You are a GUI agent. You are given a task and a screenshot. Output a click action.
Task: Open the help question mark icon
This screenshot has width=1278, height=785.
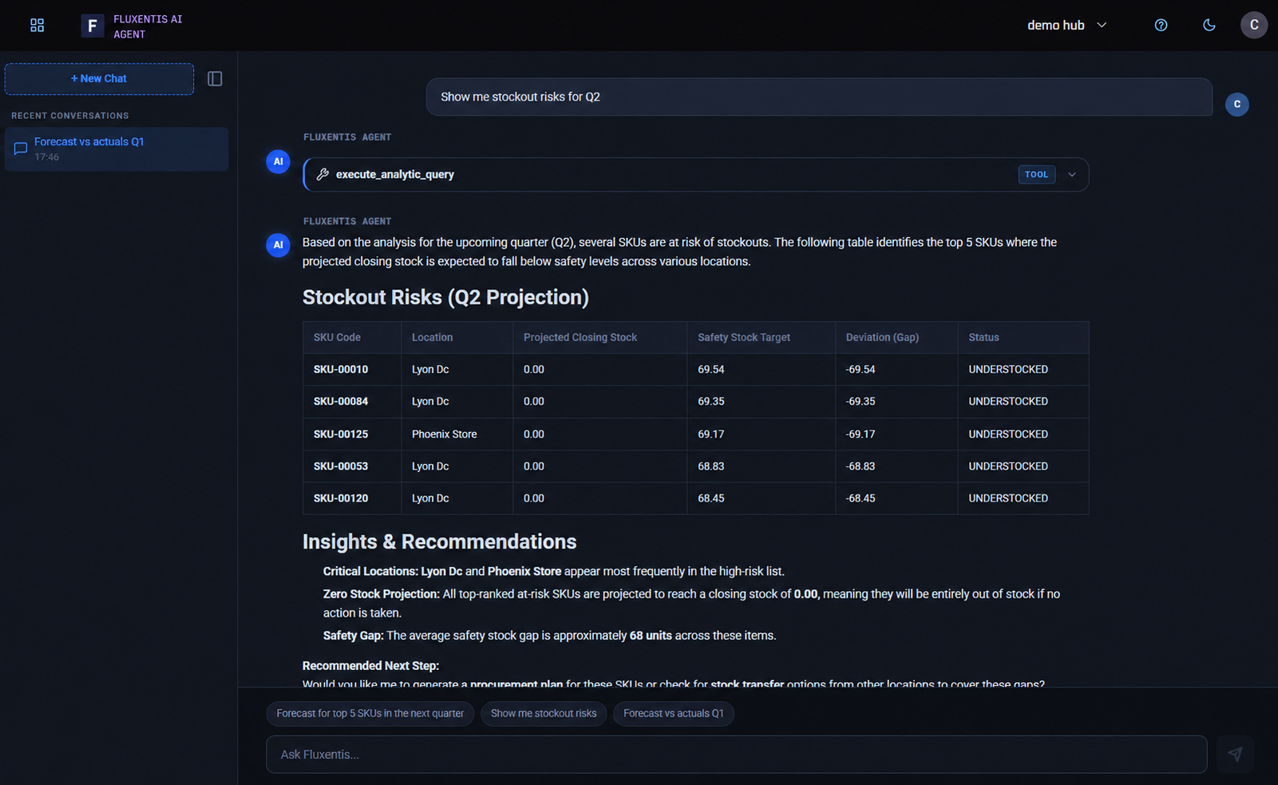[x=1161, y=26]
